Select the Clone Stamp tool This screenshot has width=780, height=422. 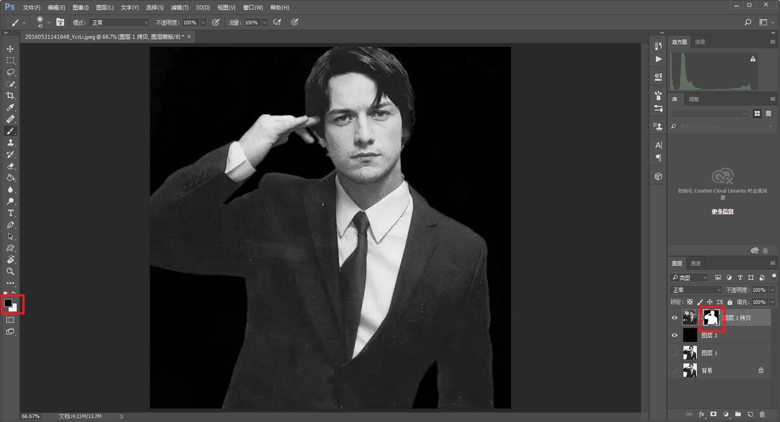pos(10,142)
